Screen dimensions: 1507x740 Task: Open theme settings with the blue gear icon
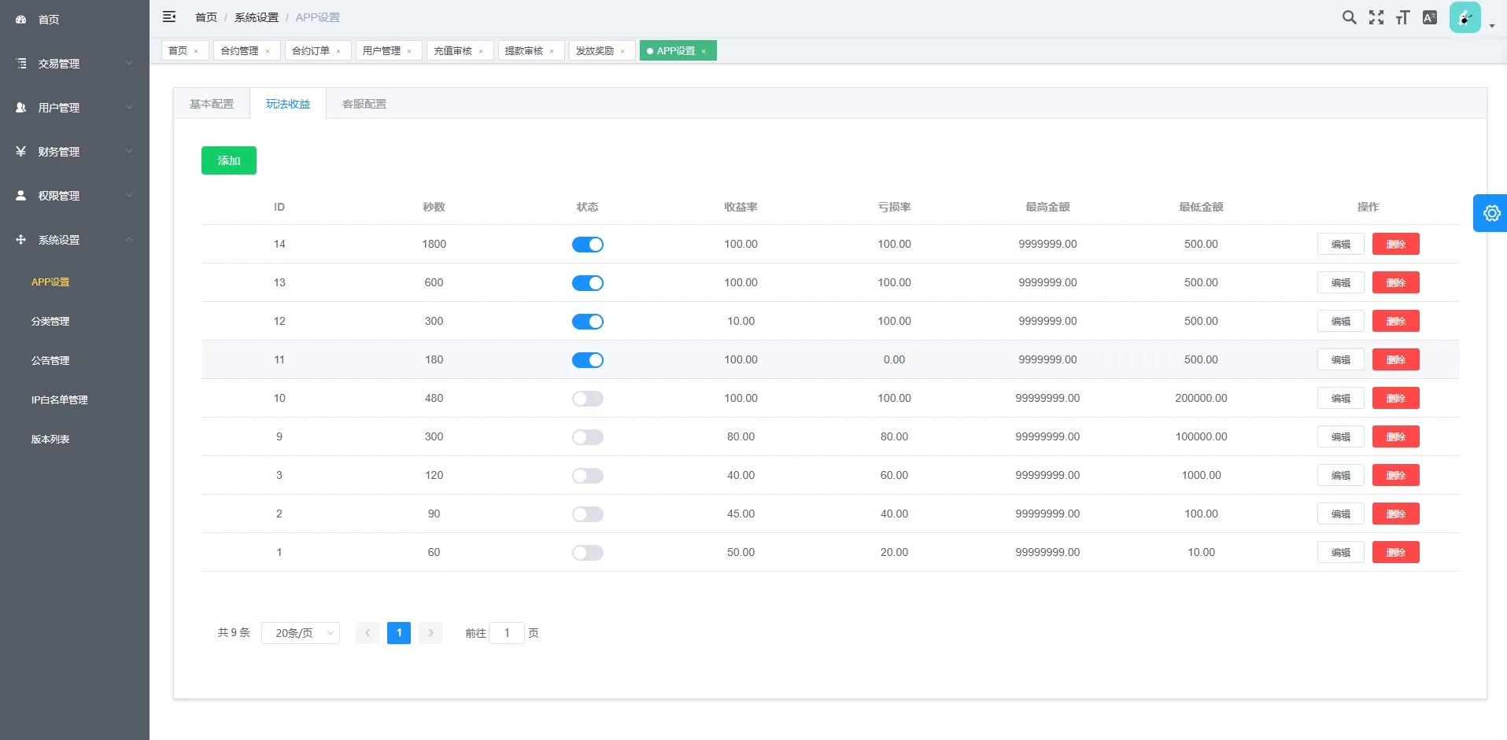1490,213
